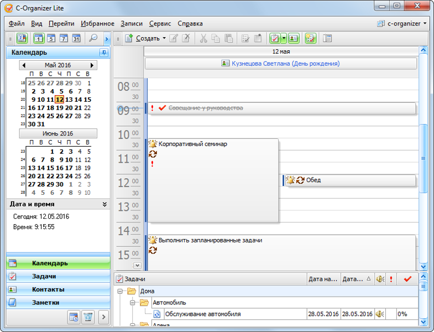Click reminder bell icon on Обед
Screen dimensions: 434x332
pyautogui.click(x=290, y=180)
